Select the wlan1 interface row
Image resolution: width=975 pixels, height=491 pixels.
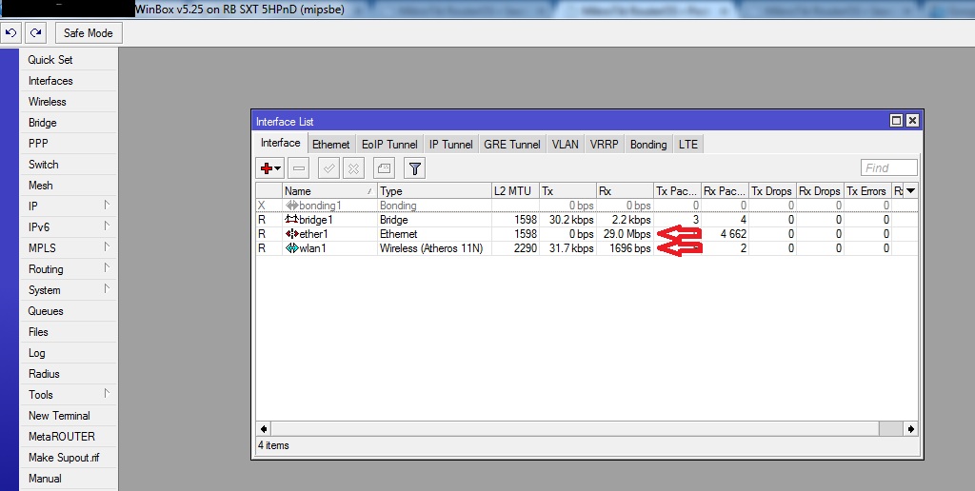click(x=587, y=248)
